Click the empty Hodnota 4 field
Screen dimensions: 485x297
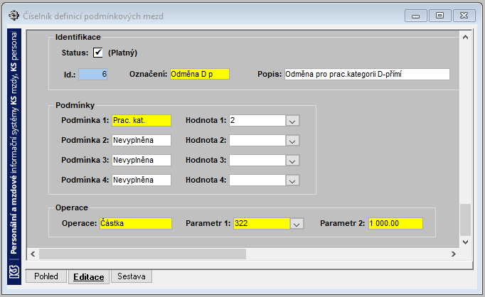257,180
